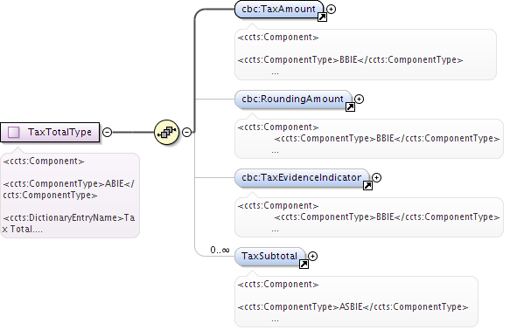Collapse the TaxTotalType node

[x=107, y=132]
